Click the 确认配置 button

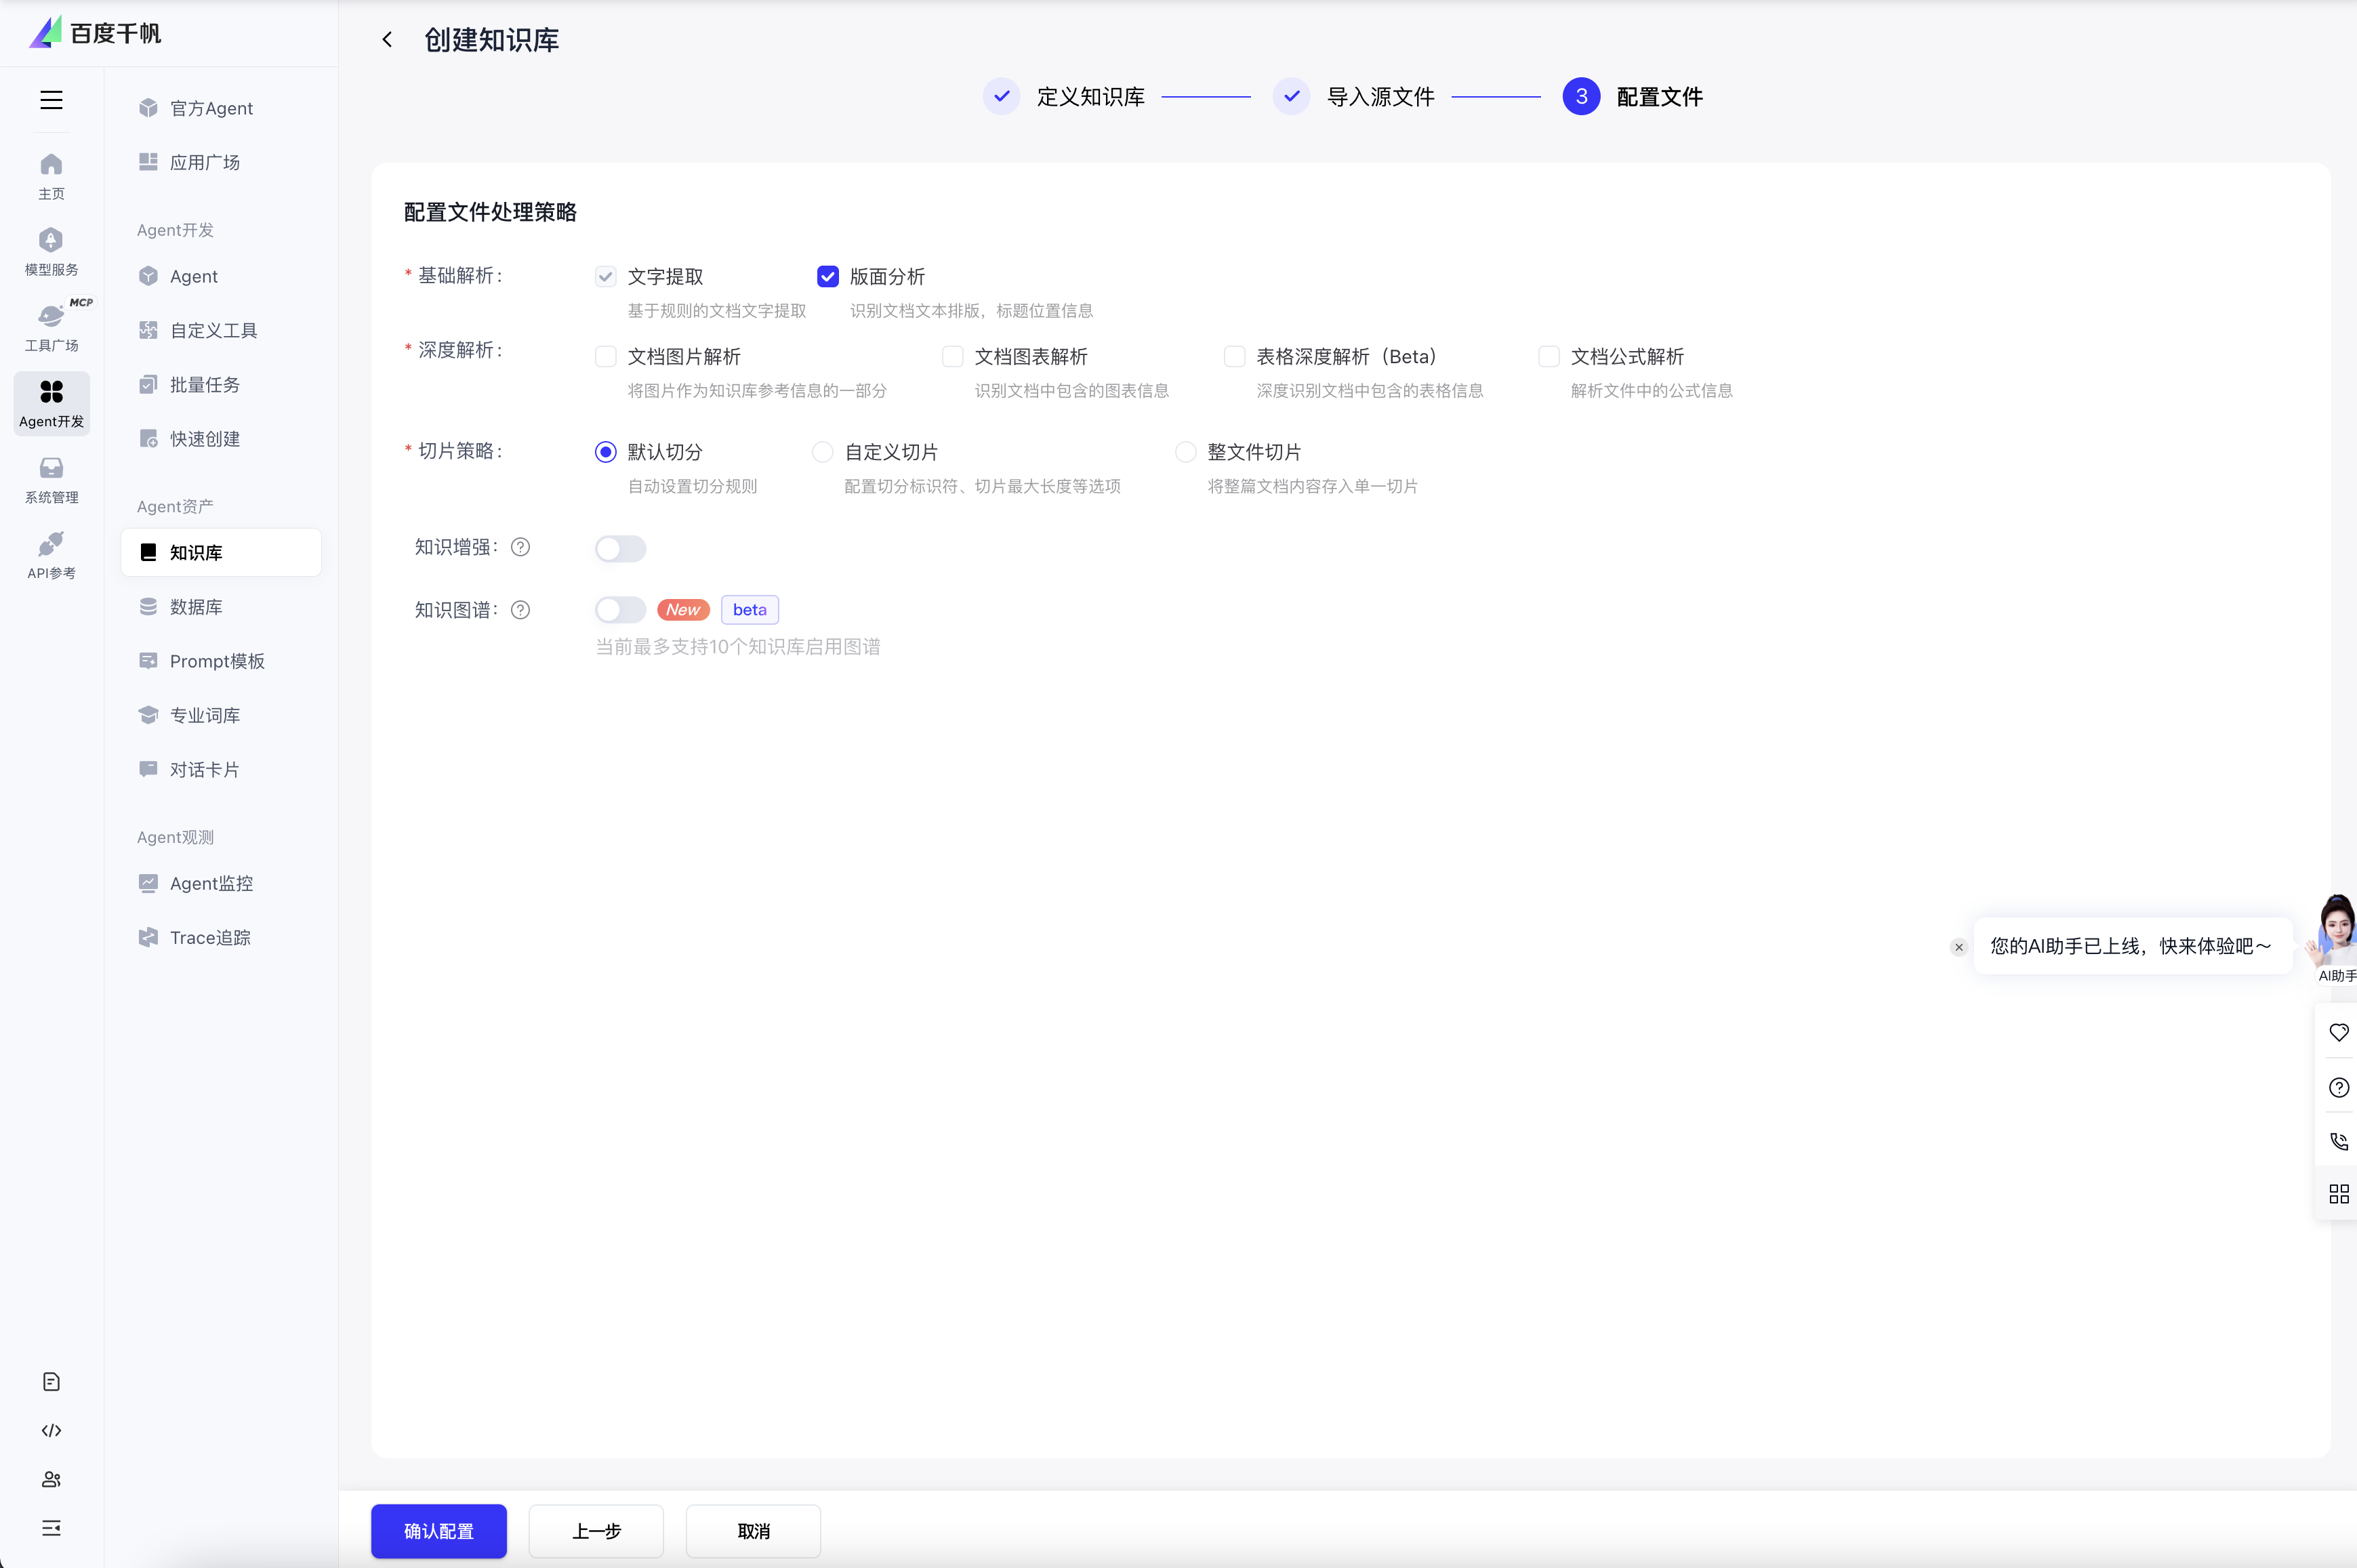coord(438,1531)
